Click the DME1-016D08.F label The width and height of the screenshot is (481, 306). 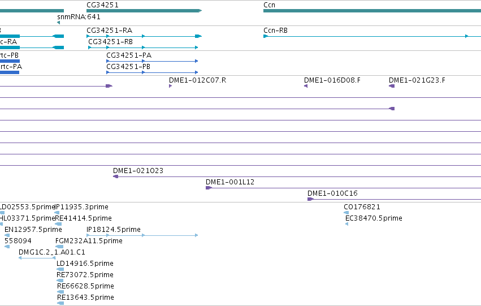click(x=332, y=80)
